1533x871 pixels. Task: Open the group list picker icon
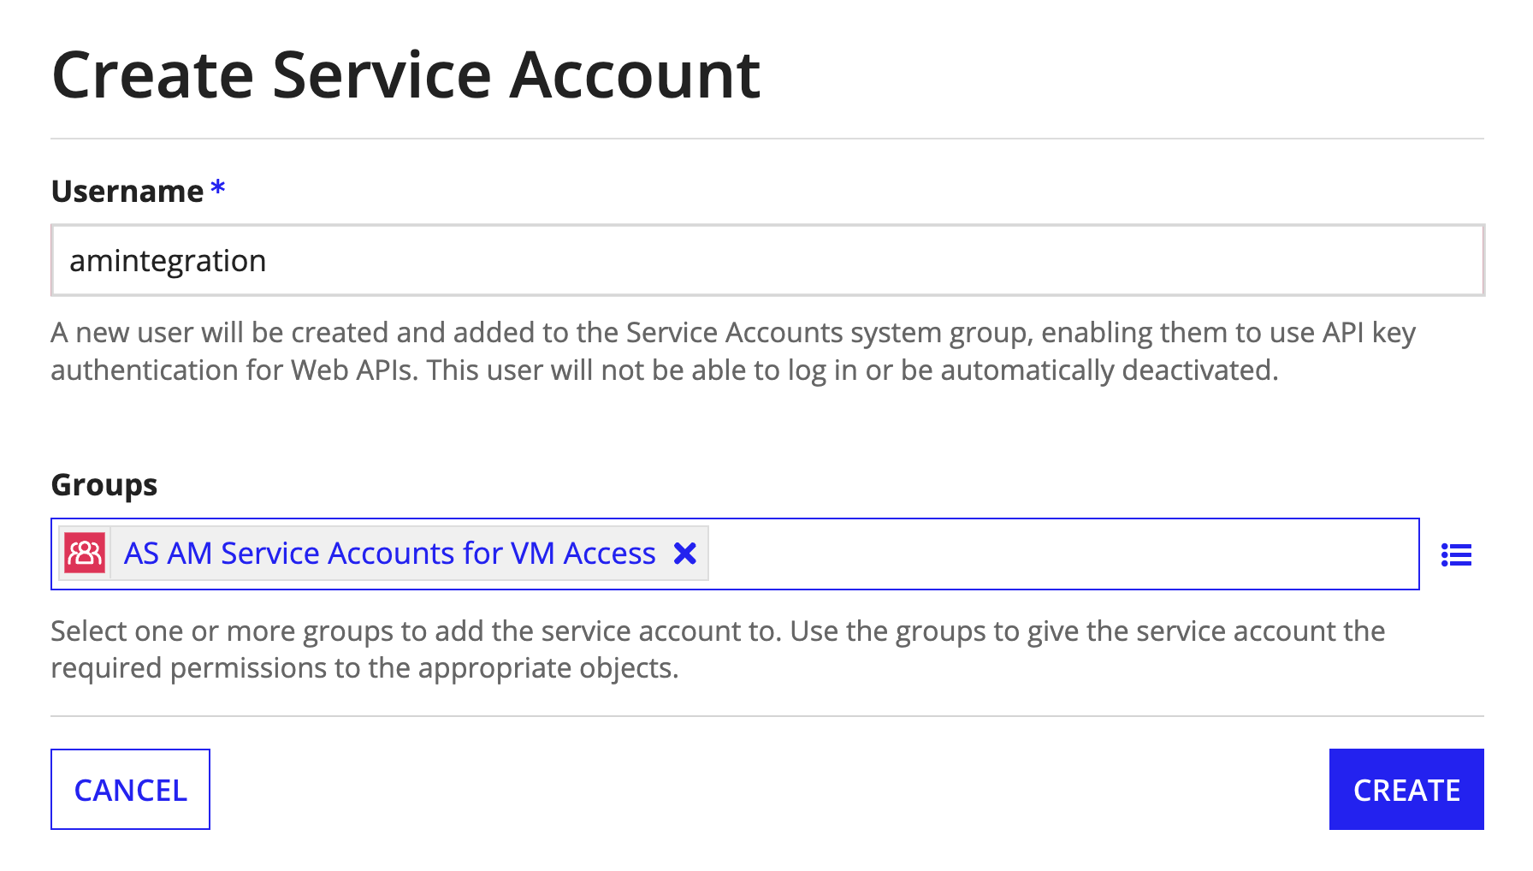pos(1456,555)
